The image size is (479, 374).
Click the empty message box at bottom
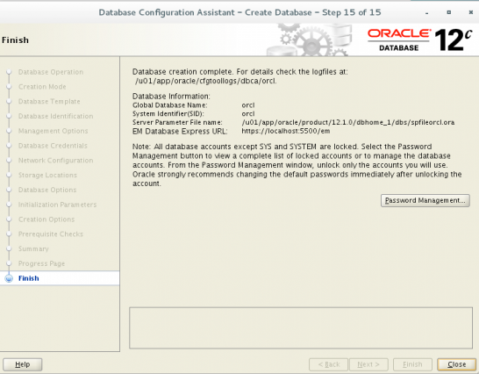(301, 327)
